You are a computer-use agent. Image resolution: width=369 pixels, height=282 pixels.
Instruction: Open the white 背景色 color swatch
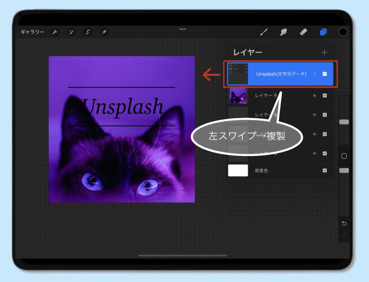coord(238,170)
